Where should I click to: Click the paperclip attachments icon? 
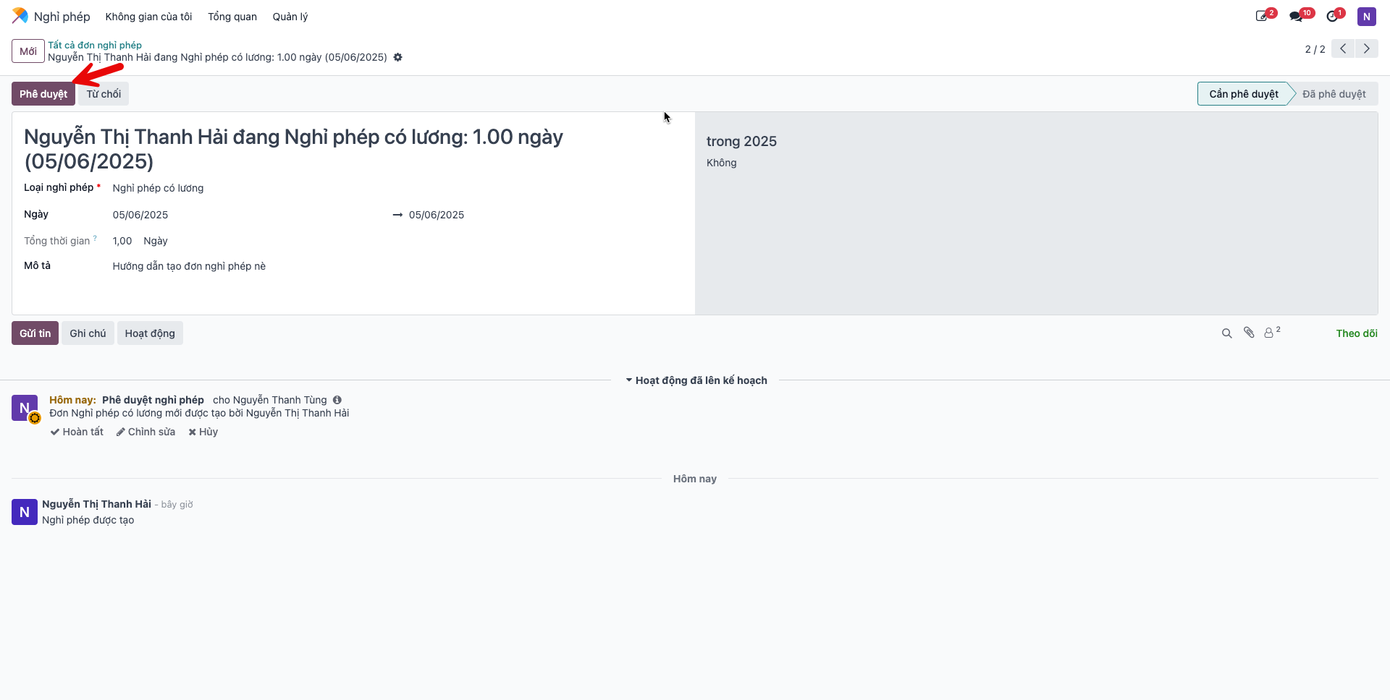[x=1249, y=333]
